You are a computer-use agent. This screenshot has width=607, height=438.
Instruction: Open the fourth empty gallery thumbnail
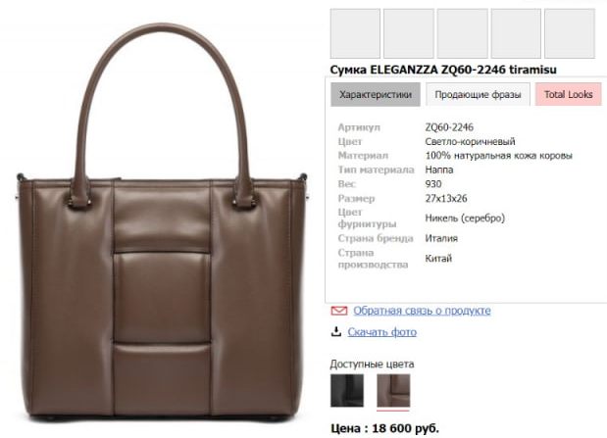coord(516,33)
